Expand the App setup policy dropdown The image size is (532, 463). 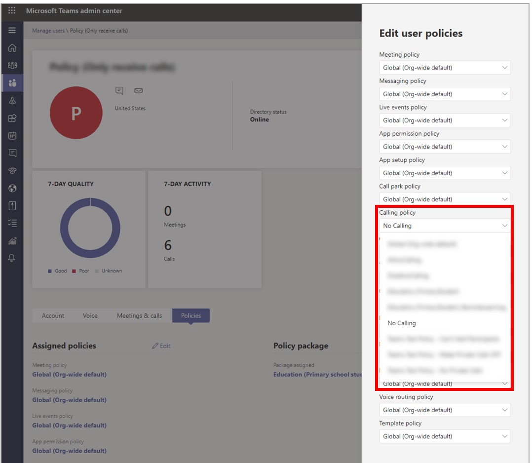pos(445,173)
